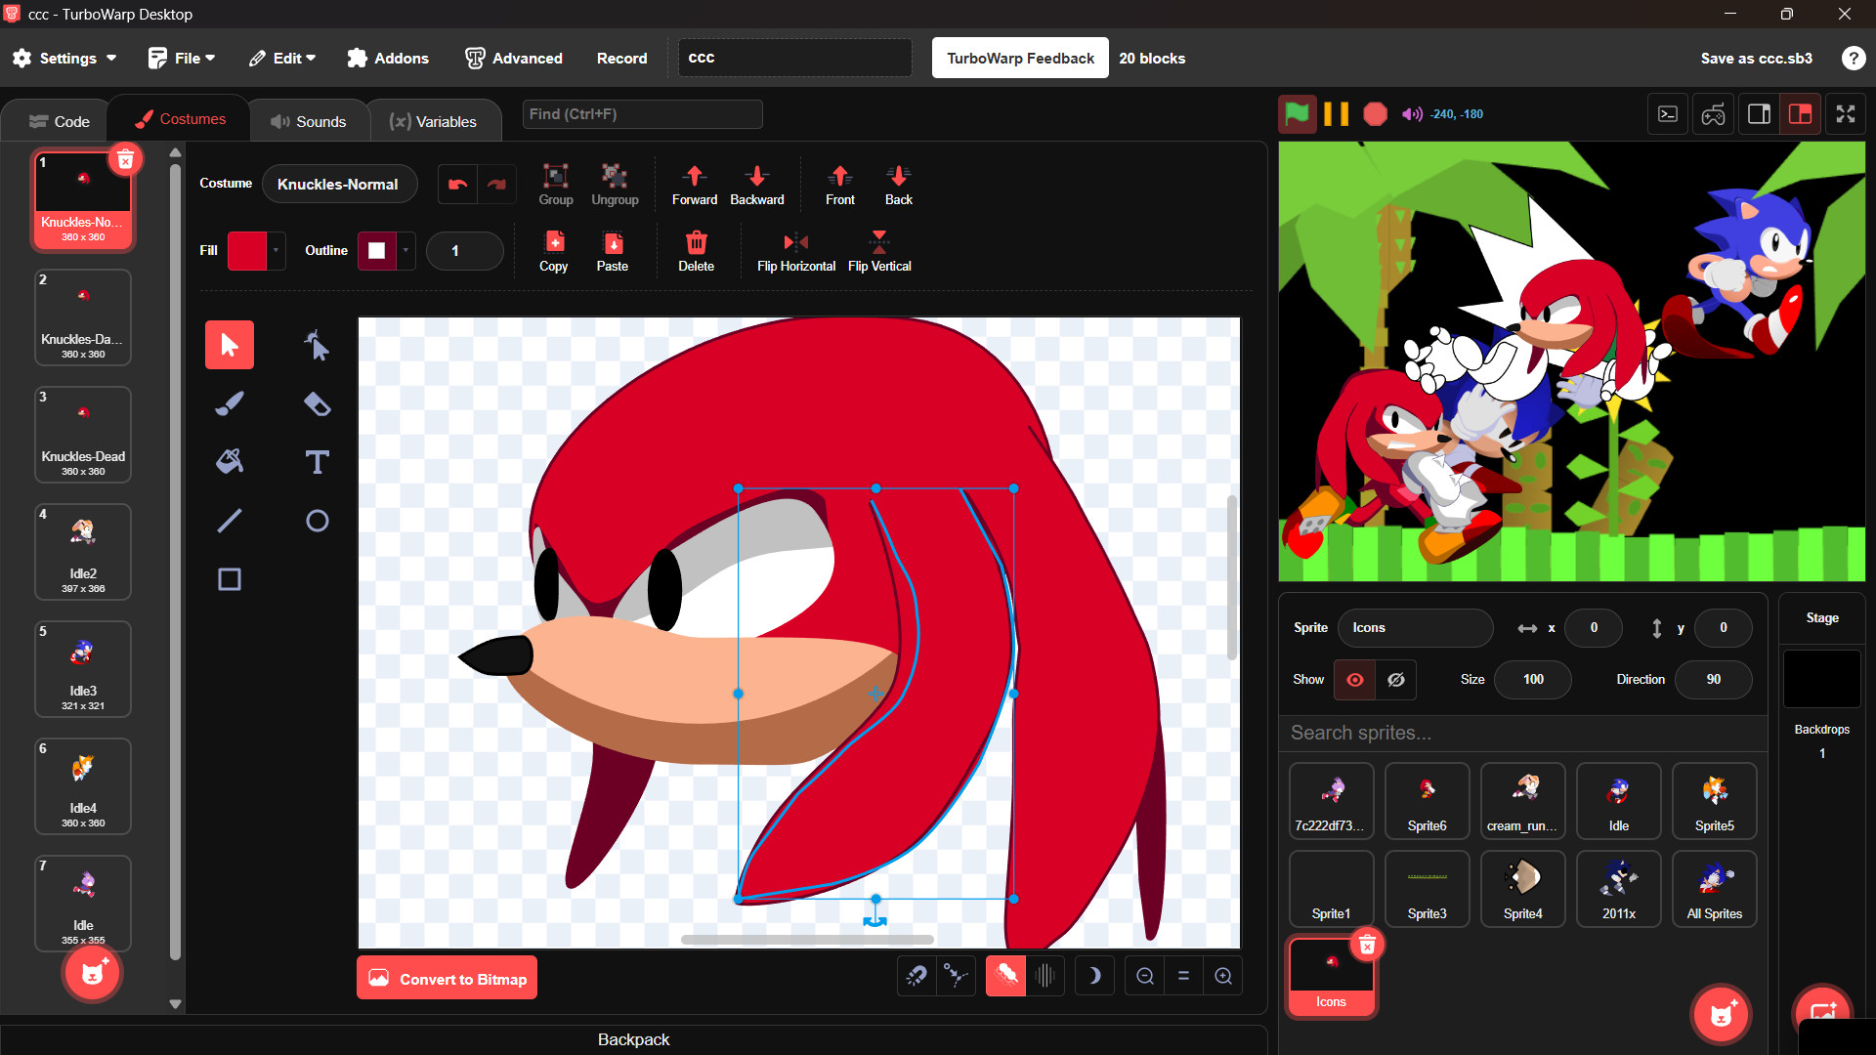The width and height of the screenshot is (1876, 1055).
Task: Copy the selected shape
Action: coord(554,251)
